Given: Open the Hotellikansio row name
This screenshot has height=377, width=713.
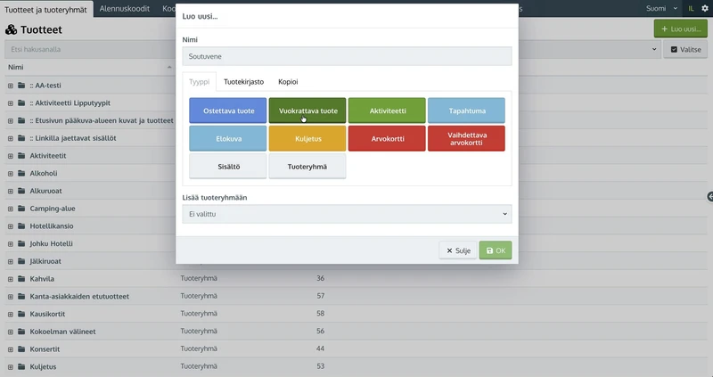Looking at the screenshot, I should click(x=52, y=226).
